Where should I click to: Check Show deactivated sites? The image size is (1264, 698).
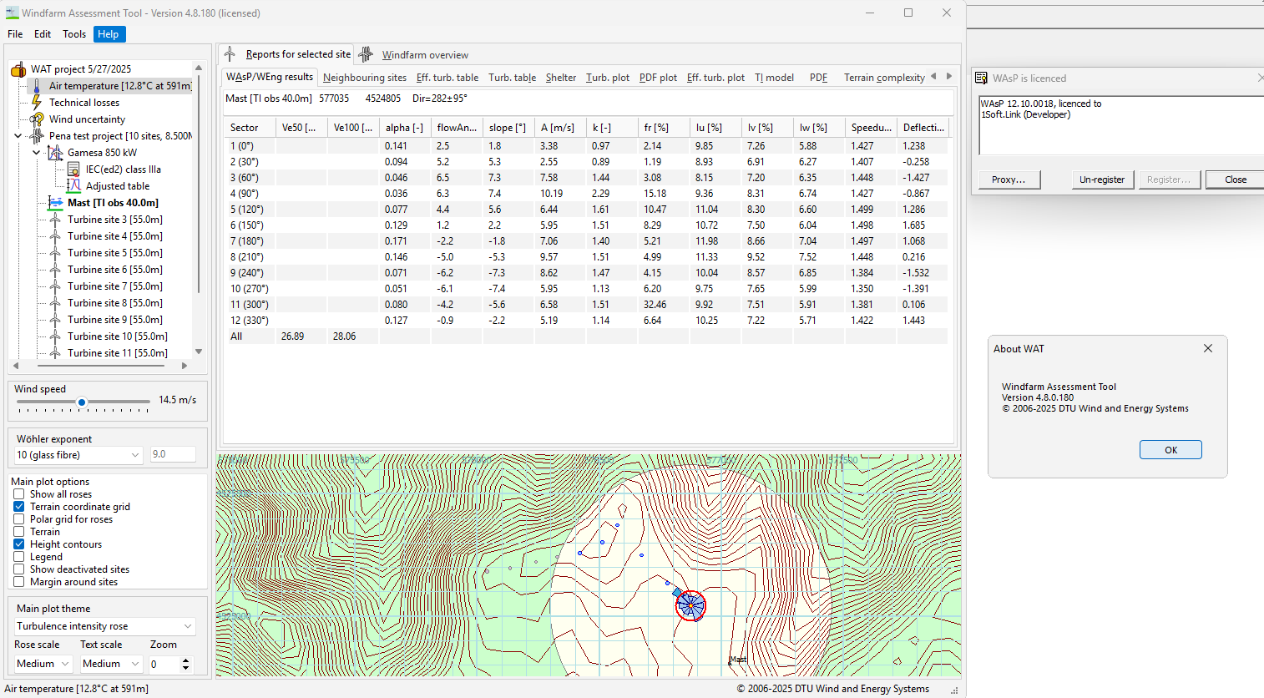tap(18, 569)
